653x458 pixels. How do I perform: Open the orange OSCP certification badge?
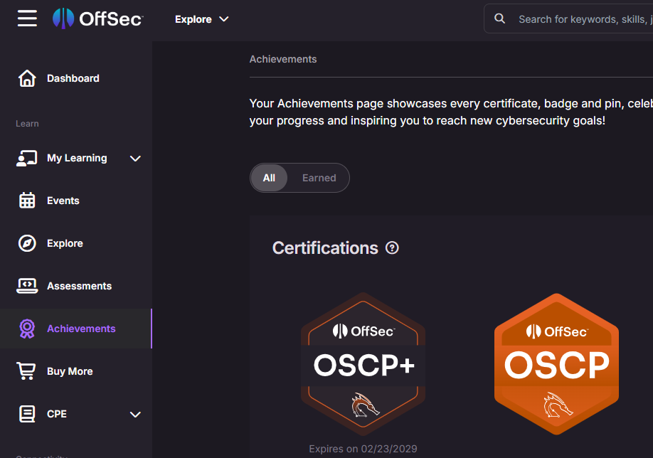pyautogui.click(x=556, y=364)
